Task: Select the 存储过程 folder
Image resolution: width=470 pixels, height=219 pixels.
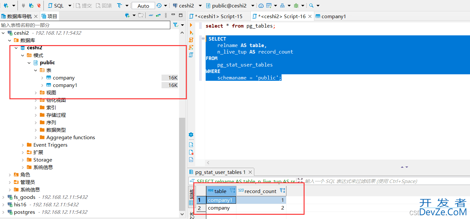Action: pos(56,115)
